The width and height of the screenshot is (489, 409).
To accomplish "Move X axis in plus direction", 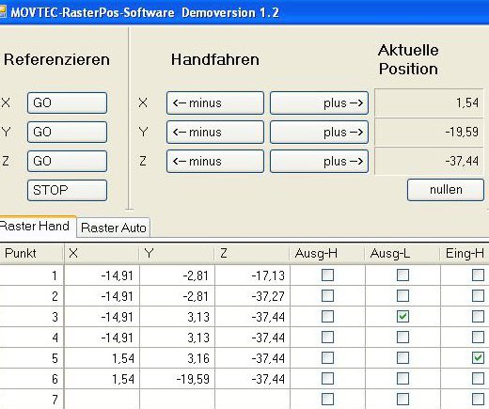I will pos(319,102).
